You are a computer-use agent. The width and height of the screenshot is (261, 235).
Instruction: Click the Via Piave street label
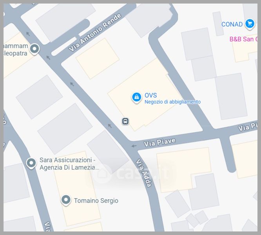159,143
